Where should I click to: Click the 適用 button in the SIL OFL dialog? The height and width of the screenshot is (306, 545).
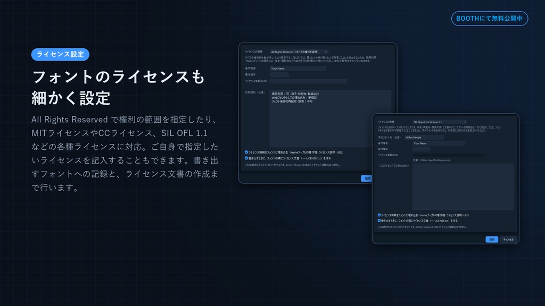pyautogui.click(x=492, y=240)
